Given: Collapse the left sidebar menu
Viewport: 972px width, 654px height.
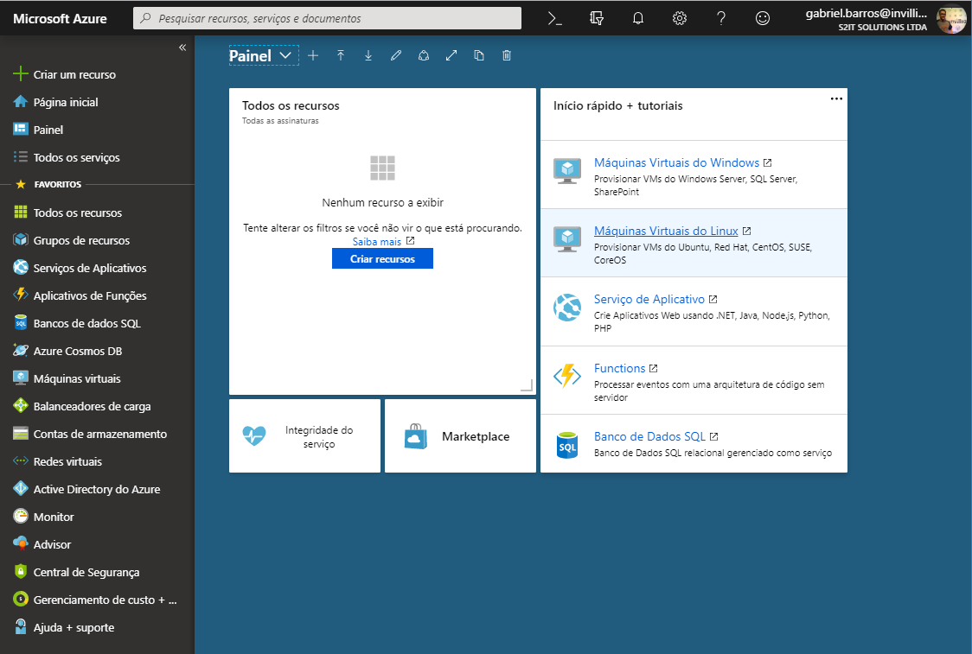Looking at the screenshot, I should coord(182,47).
